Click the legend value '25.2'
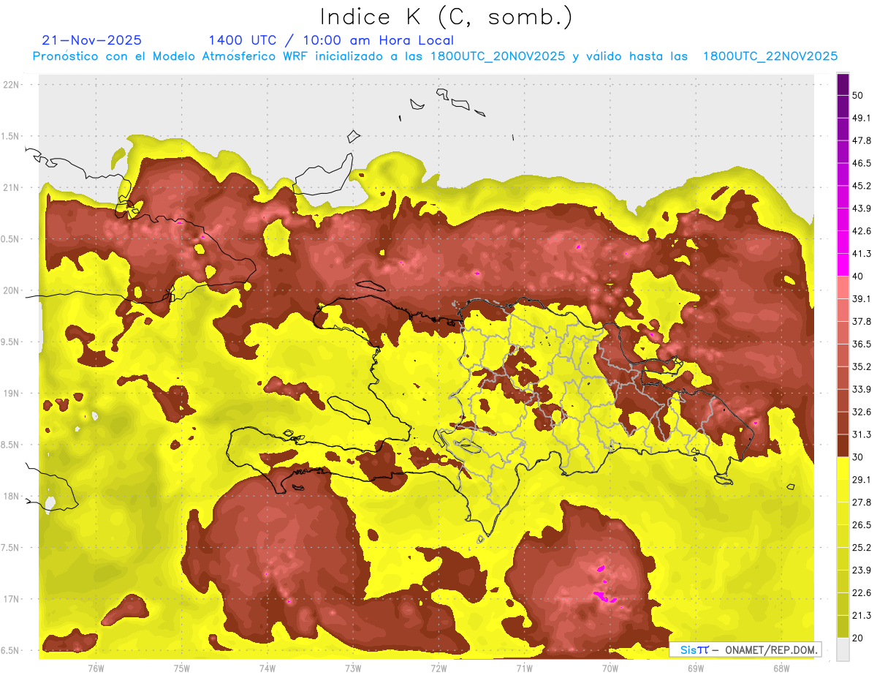The width and height of the screenshot is (877, 678). pos(862,547)
